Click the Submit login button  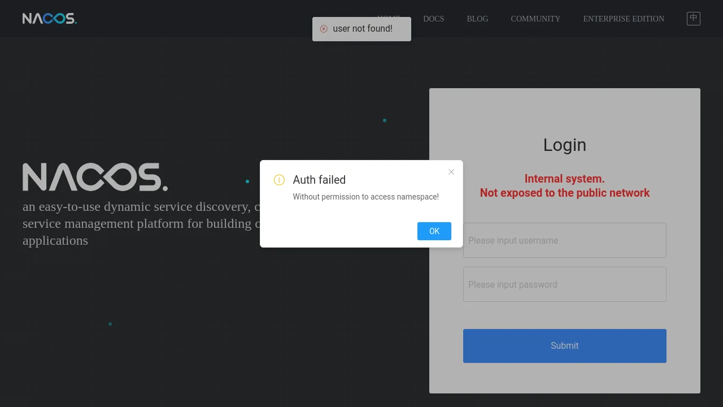[565, 346]
